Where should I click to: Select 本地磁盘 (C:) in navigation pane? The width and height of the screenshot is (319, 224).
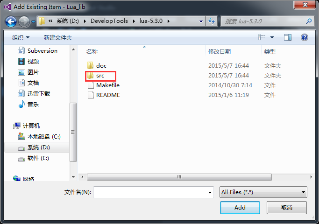click(39, 137)
